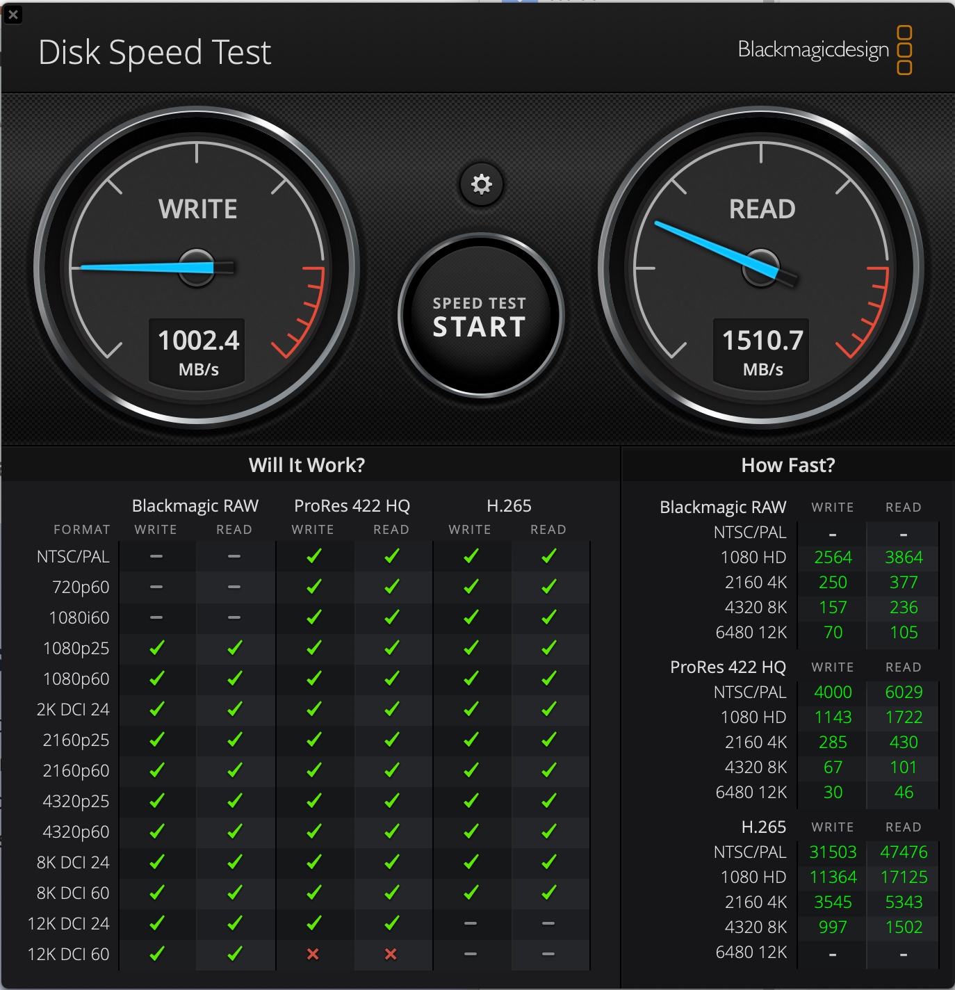Click H.265 read checkmark in 1080i60 row
Image resolution: width=955 pixels, height=990 pixels.
point(549,617)
